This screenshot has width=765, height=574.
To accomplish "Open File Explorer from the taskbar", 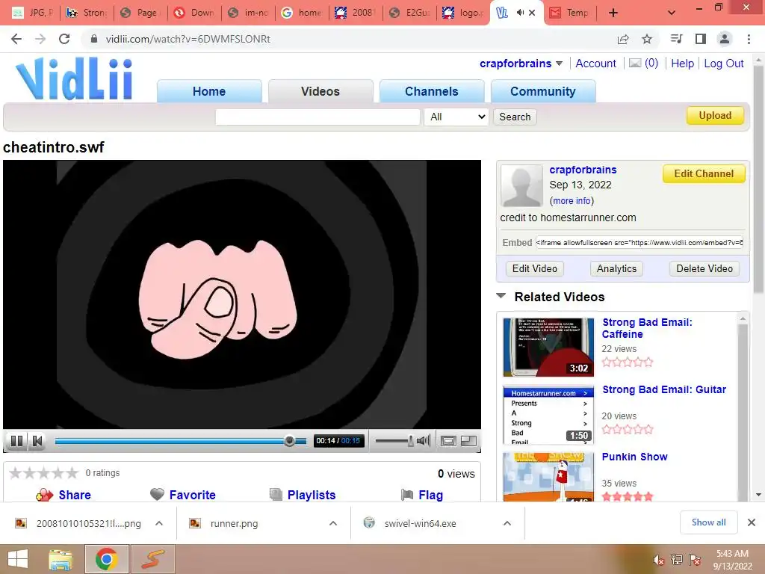I will click(x=61, y=559).
